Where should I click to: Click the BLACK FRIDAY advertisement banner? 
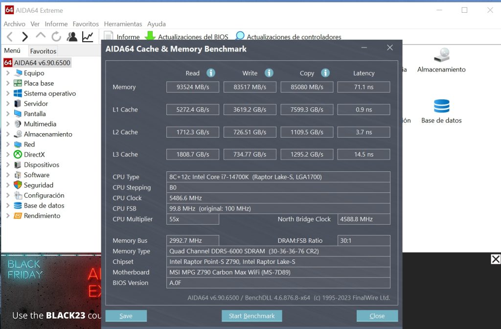[51, 291]
